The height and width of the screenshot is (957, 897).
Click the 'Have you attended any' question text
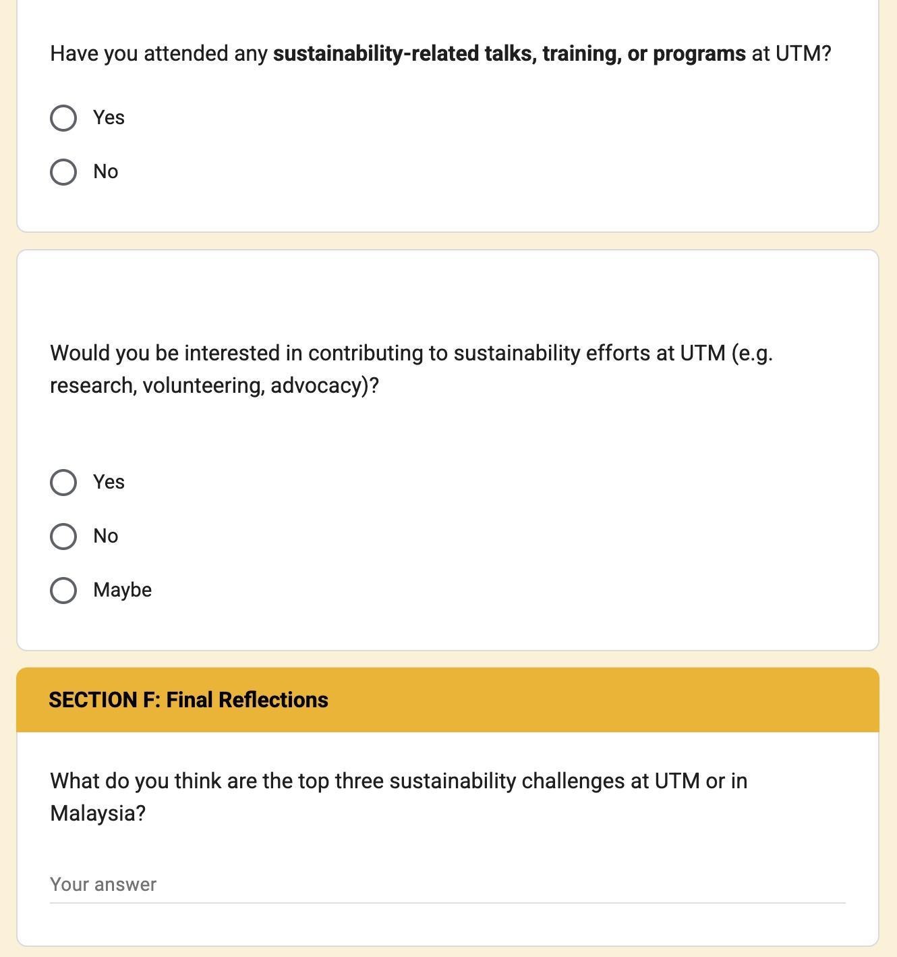tap(161, 53)
